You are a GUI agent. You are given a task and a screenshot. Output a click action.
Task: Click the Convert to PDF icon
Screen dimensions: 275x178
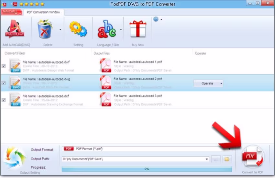pyautogui.click(x=253, y=156)
